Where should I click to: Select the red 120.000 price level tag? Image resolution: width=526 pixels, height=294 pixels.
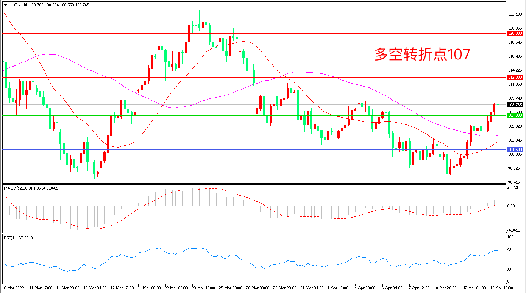click(515, 33)
